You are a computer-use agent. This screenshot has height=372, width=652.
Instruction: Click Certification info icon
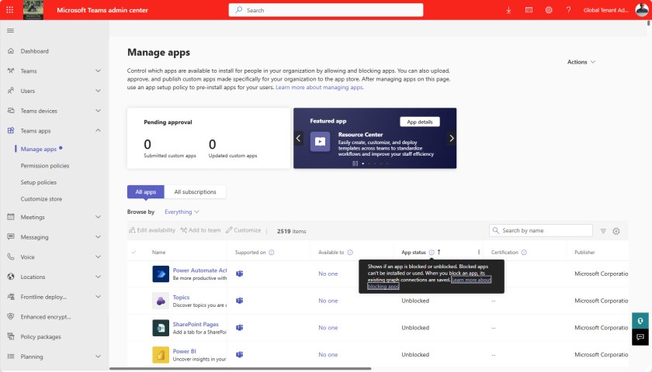pos(524,252)
